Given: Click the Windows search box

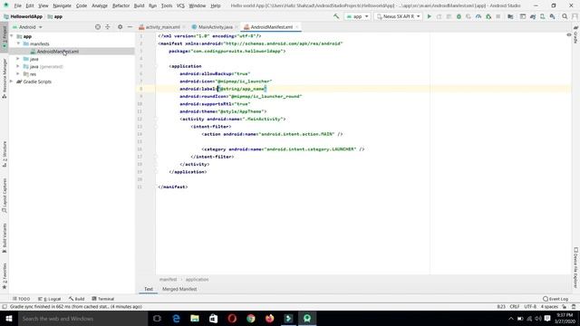Looking at the screenshot, I should [82, 318].
